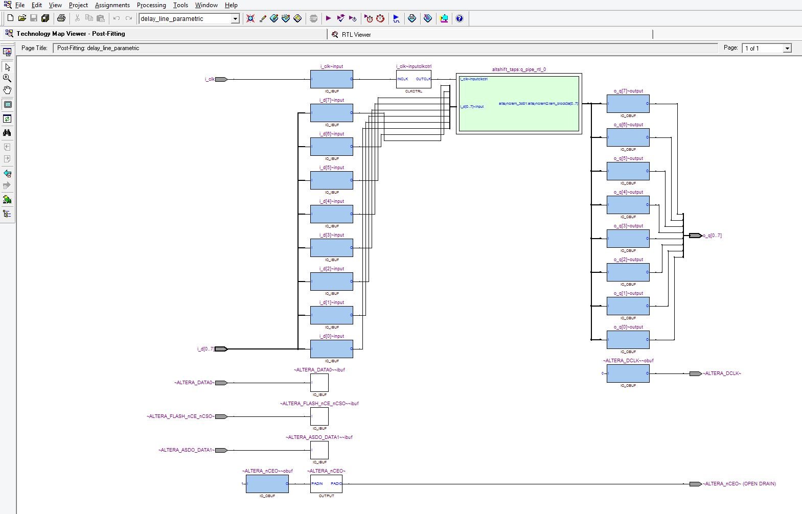Switch to the RTL Viewer tab

[x=356, y=35]
